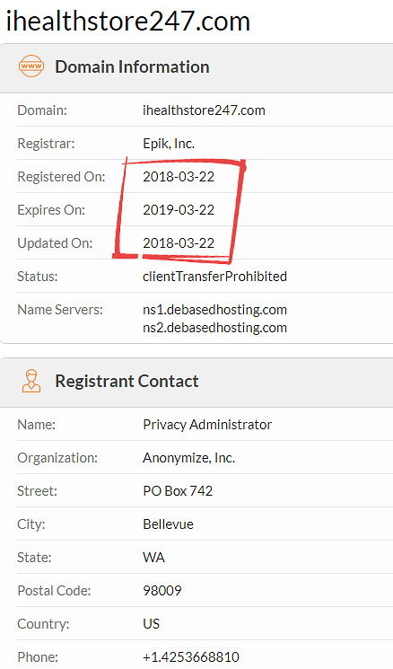Click the Updated On date value
The height and width of the screenshot is (669, 393).
[x=179, y=243]
